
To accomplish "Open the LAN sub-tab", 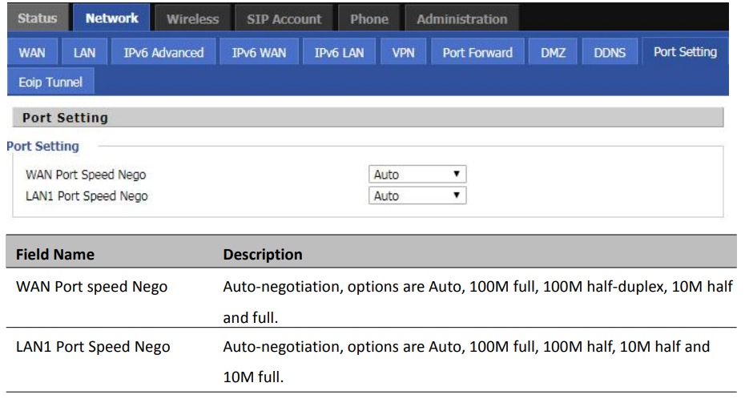I will [x=84, y=52].
